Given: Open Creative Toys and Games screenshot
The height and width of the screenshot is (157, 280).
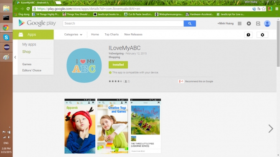Looking at the screenshot, I should pyautogui.click(x=113, y=126).
